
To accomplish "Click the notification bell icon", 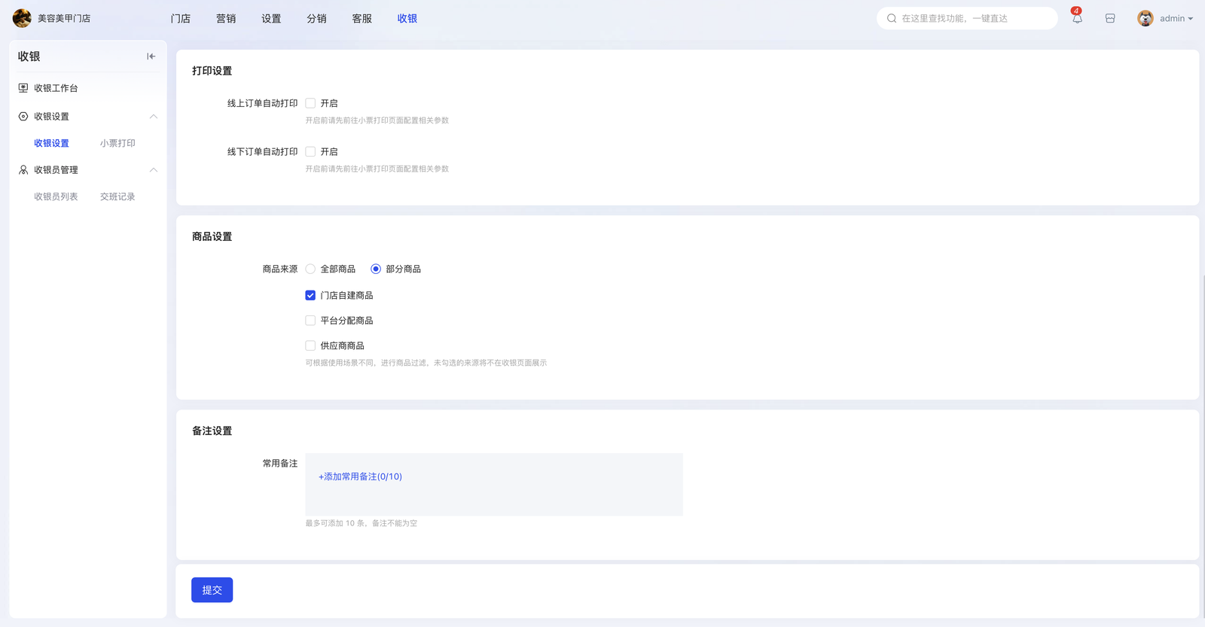I will point(1077,19).
